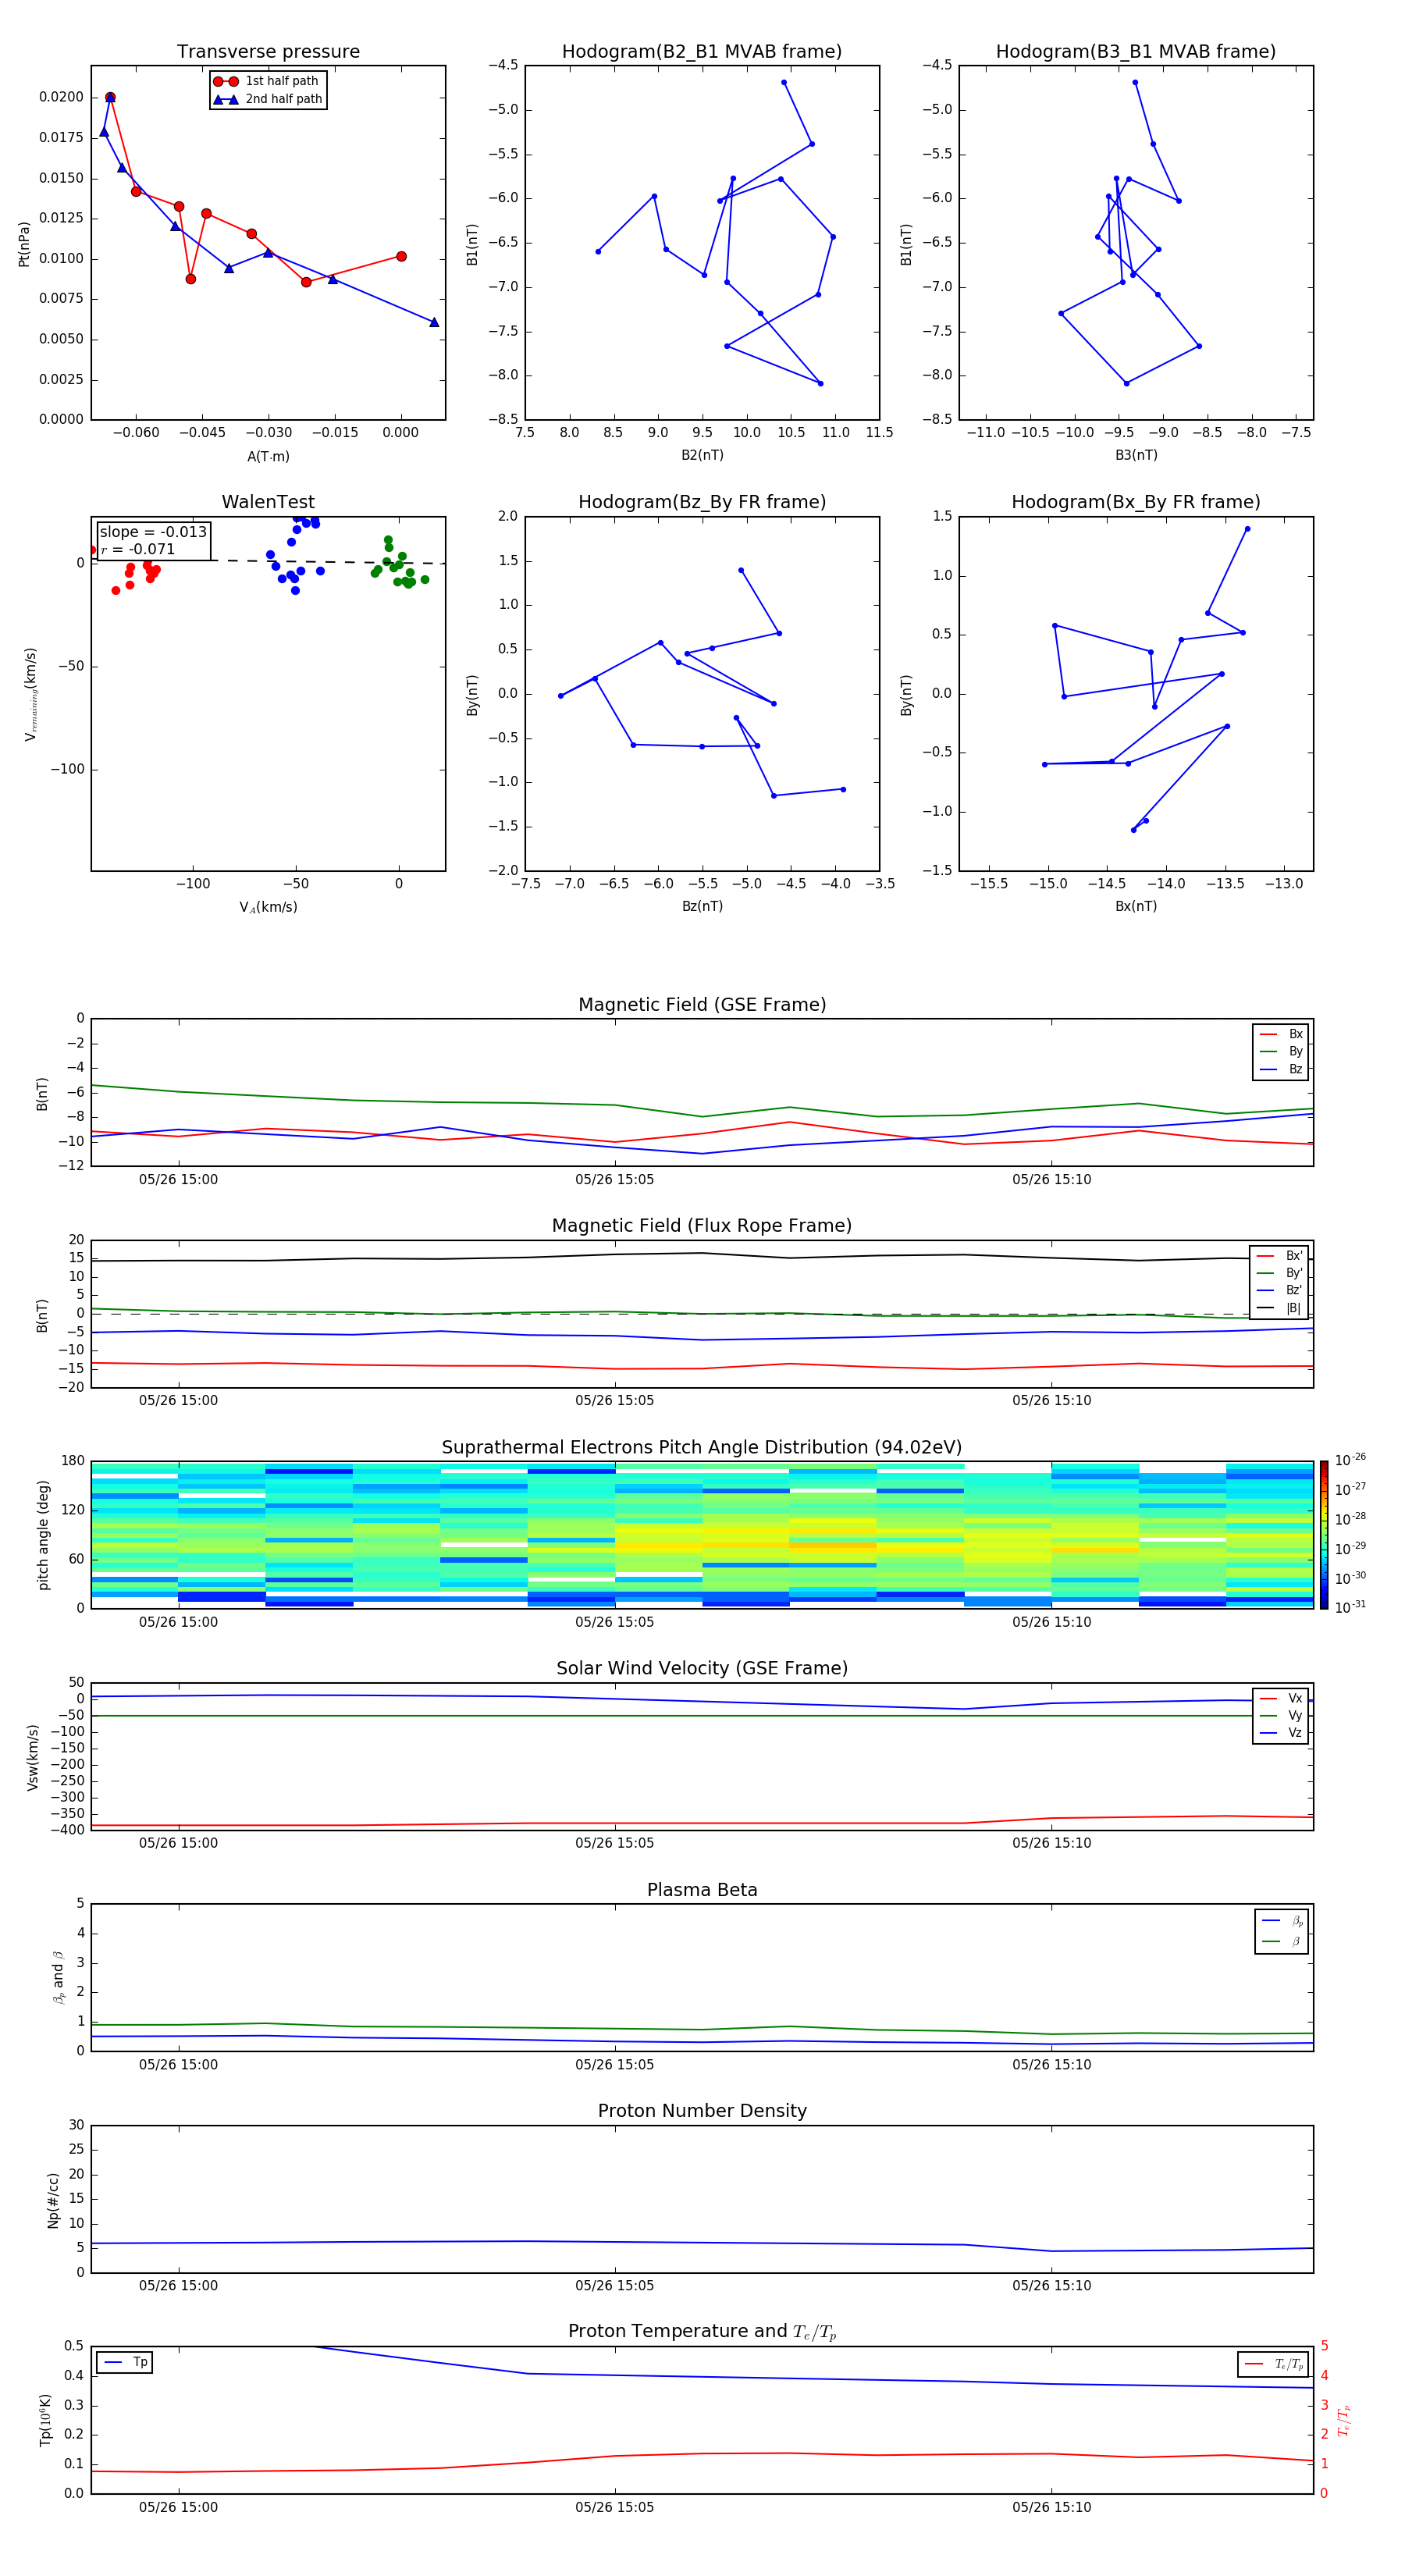
Task: Click the 10^-31 colorbar tick label
Action: (1350, 1607)
